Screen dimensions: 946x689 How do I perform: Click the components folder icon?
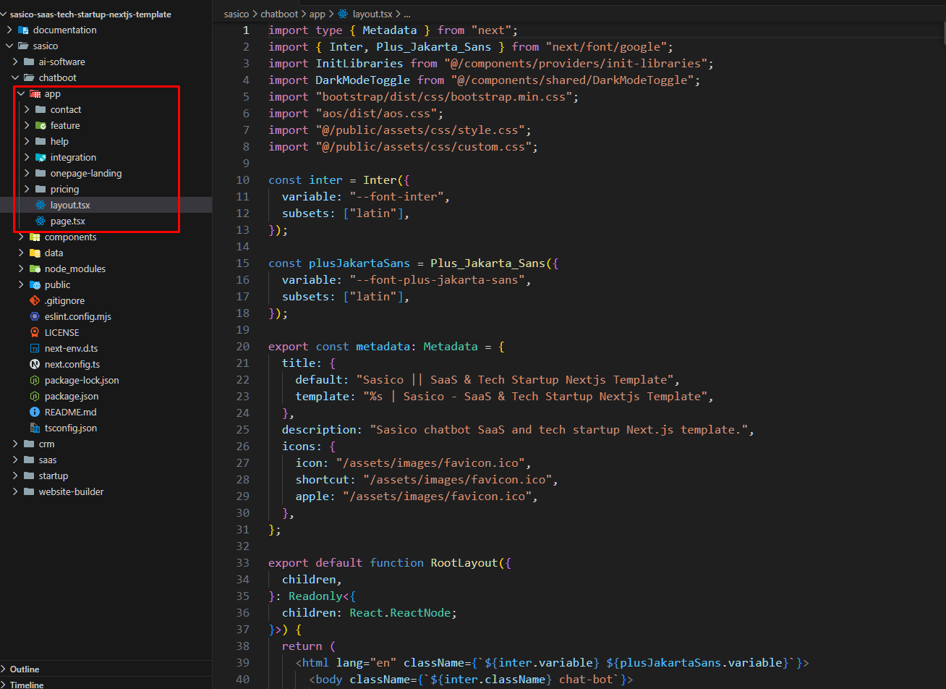coord(35,237)
